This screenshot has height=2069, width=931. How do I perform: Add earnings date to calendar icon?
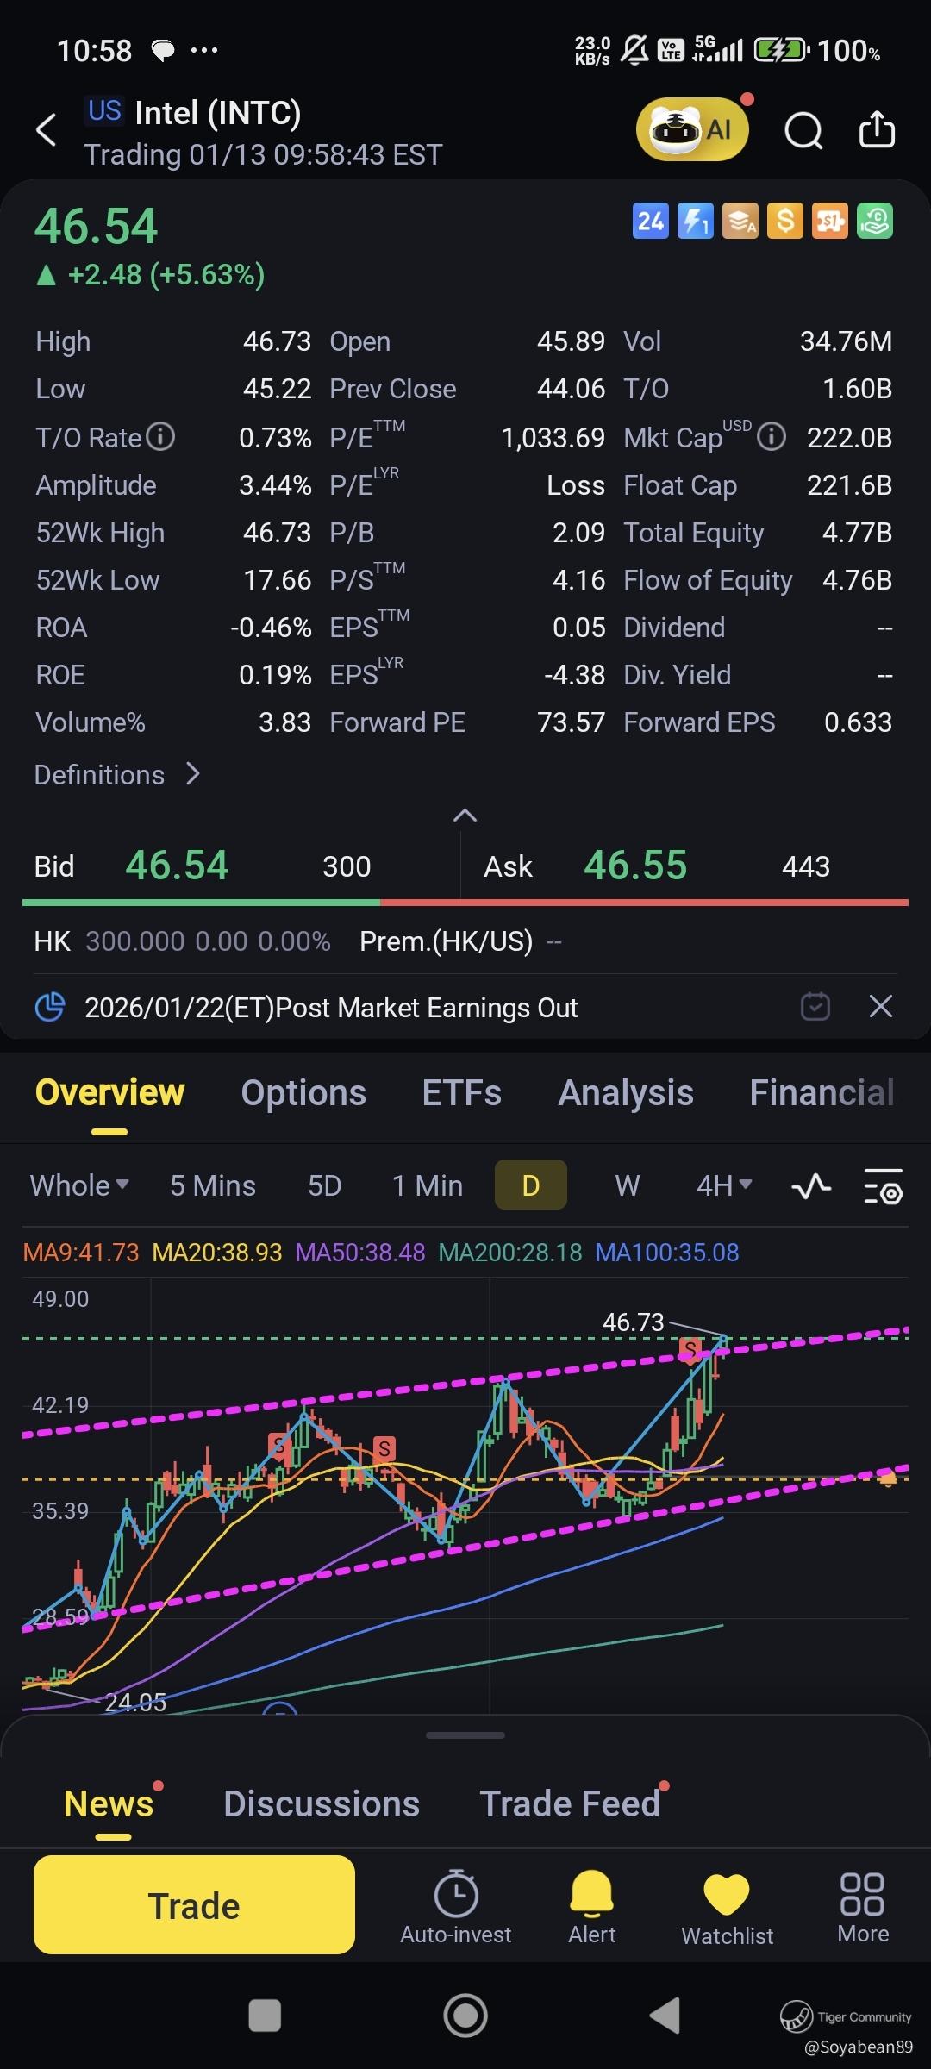coord(815,1006)
